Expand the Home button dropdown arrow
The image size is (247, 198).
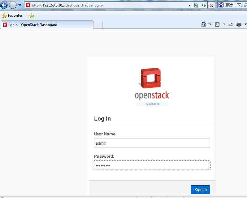click(210, 24)
